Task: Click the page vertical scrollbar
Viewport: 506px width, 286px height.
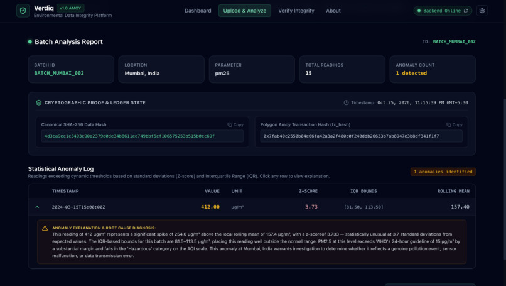Action: click(x=504, y=179)
